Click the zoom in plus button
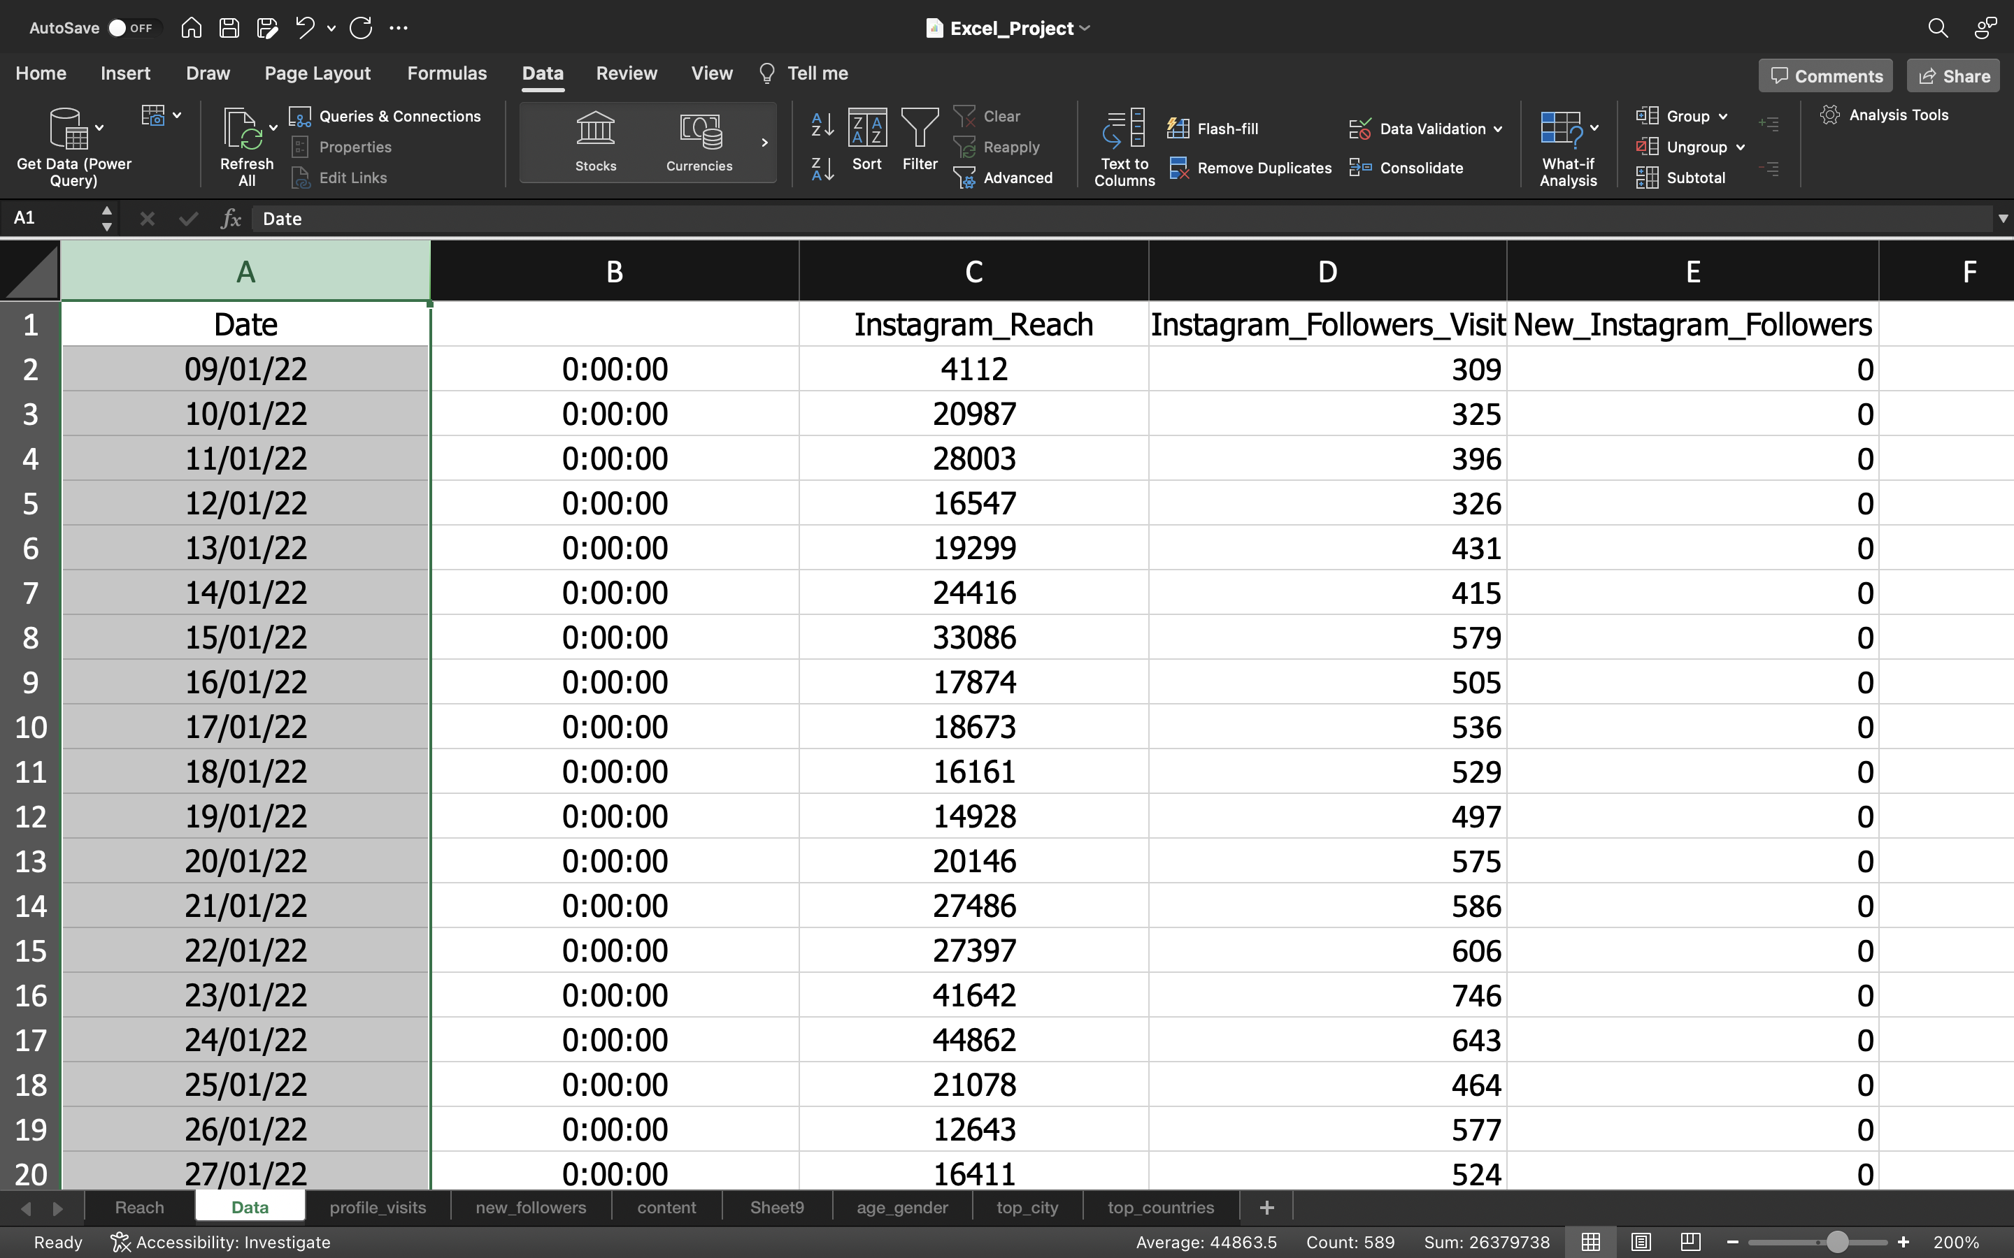This screenshot has width=2014, height=1258. 1903,1242
